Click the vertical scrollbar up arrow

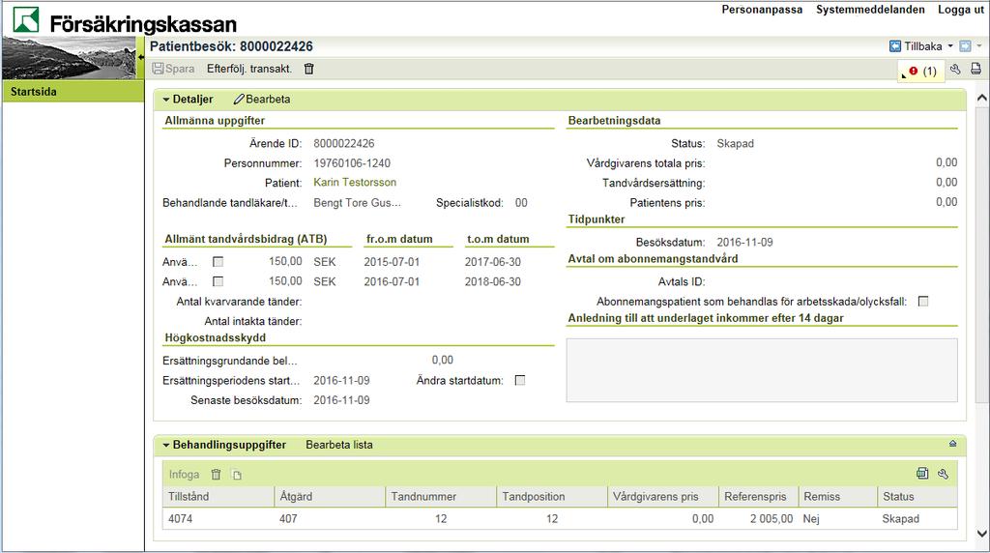tap(982, 98)
